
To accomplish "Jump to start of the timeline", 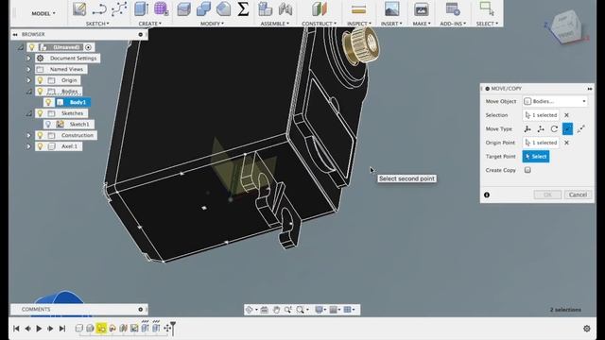I will pyautogui.click(x=16, y=329).
